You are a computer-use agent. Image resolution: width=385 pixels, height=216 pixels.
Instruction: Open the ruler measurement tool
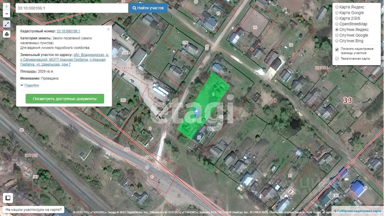(x=8, y=198)
